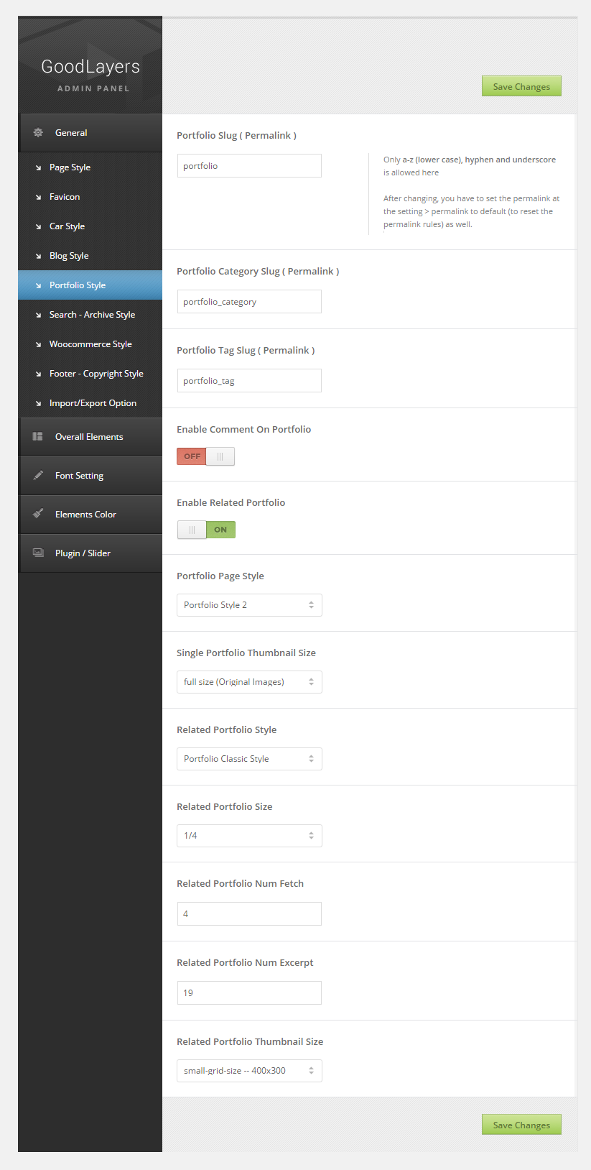This screenshot has height=1170, width=591.
Task: Click the gear icon beside General
Action: (x=39, y=133)
